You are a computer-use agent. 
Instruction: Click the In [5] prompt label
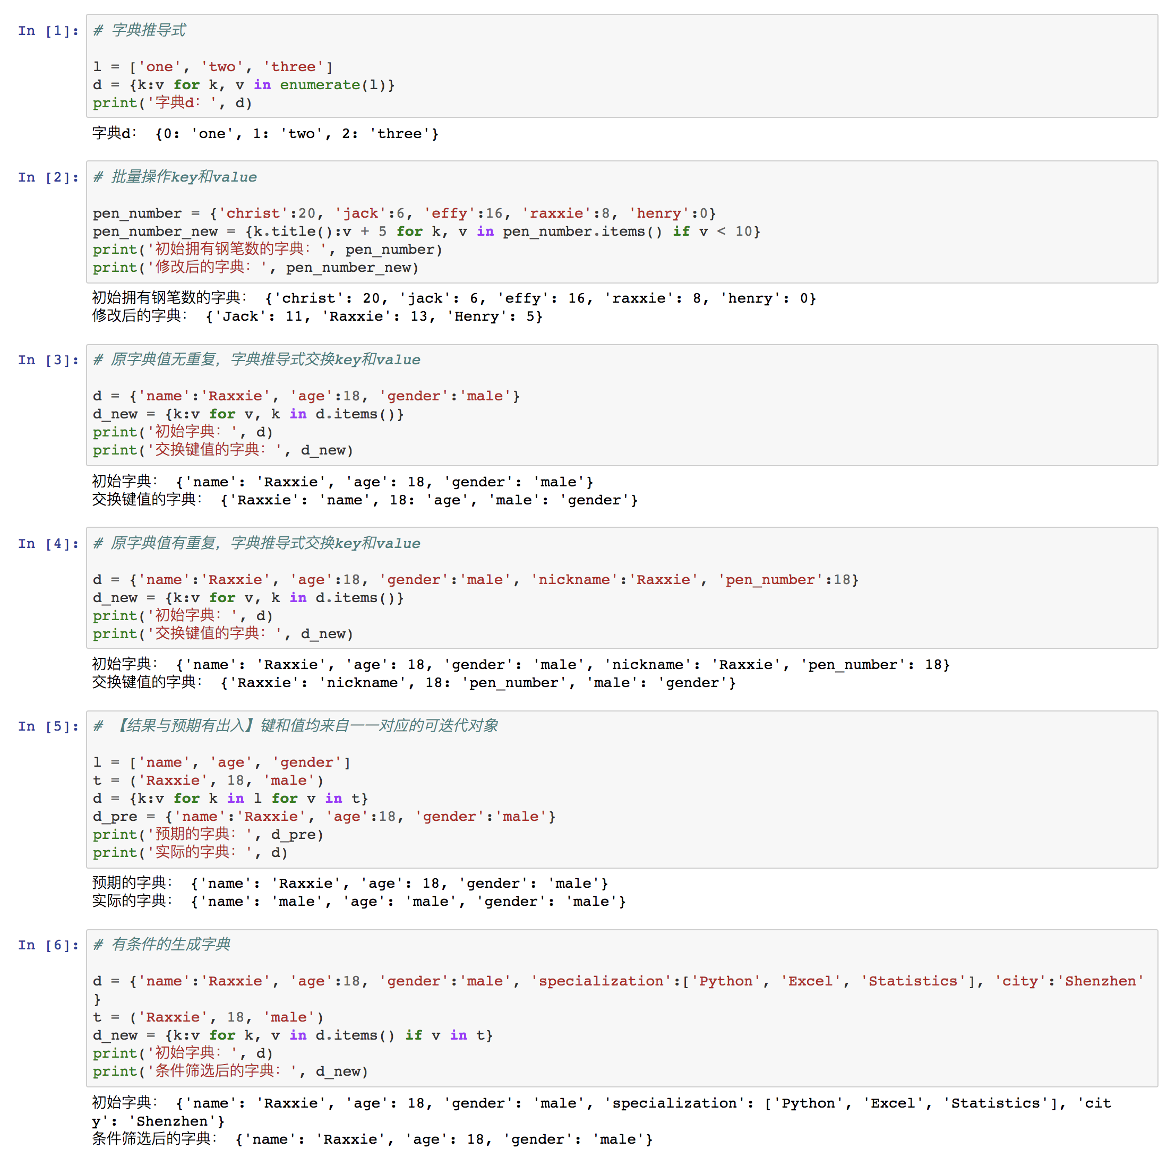[x=48, y=726]
